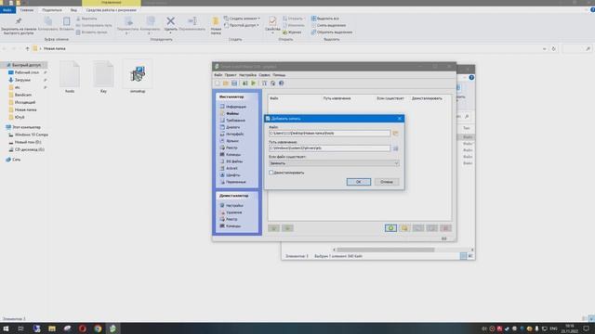Click Отмена button in the add entry dialog
The height and width of the screenshot is (334, 595).
387,182
